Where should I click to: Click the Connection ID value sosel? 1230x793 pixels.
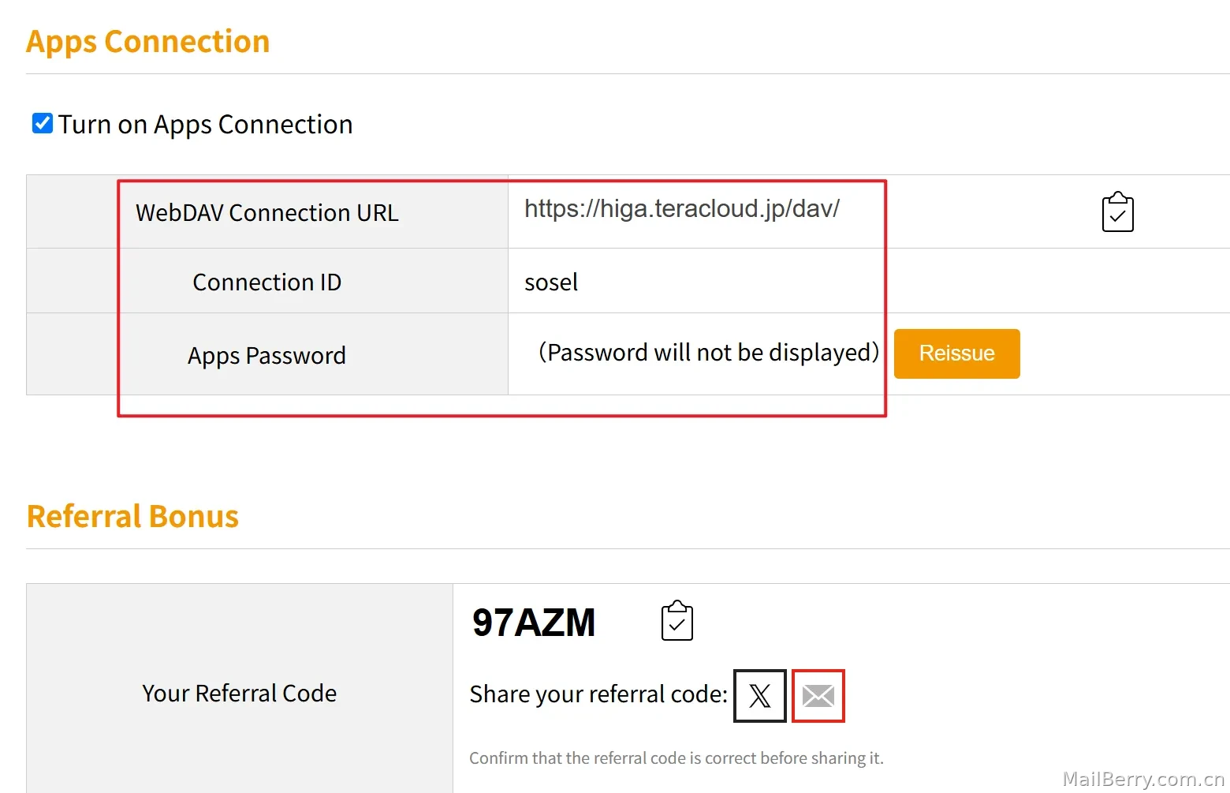(551, 282)
